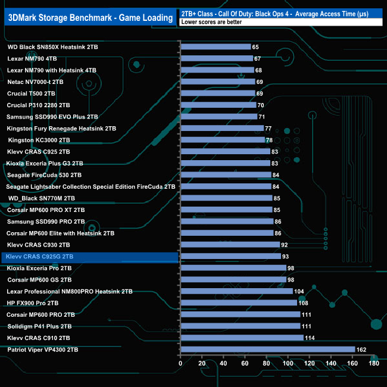387x387 pixels.
Task: Click the value '162' at bar end
Action: click(x=361, y=349)
